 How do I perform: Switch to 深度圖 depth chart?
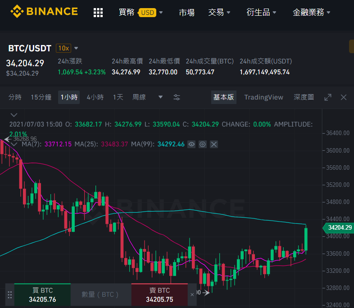(x=304, y=97)
